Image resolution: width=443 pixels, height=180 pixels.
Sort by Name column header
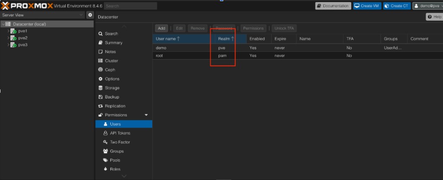tap(320, 39)
